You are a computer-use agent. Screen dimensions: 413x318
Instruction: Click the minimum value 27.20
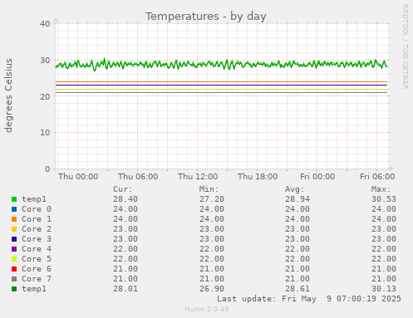pyautogui.click(x=212, y=199)
